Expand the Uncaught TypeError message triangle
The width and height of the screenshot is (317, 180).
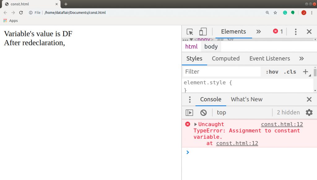pyautogui.click(x=196, y=125)
